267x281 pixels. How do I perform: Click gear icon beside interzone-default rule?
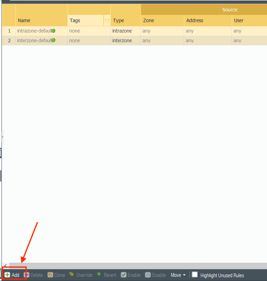53,40
